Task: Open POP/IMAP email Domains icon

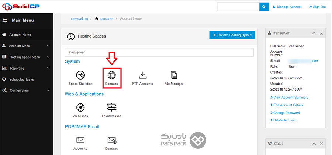Action: [x=111, y=140]
